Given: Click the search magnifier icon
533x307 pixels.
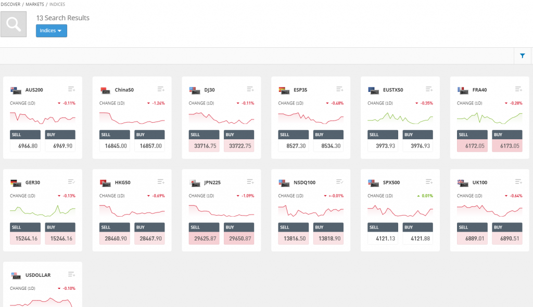Looking at the screenshot, I should pyautogui.click(x=14, y=24).
